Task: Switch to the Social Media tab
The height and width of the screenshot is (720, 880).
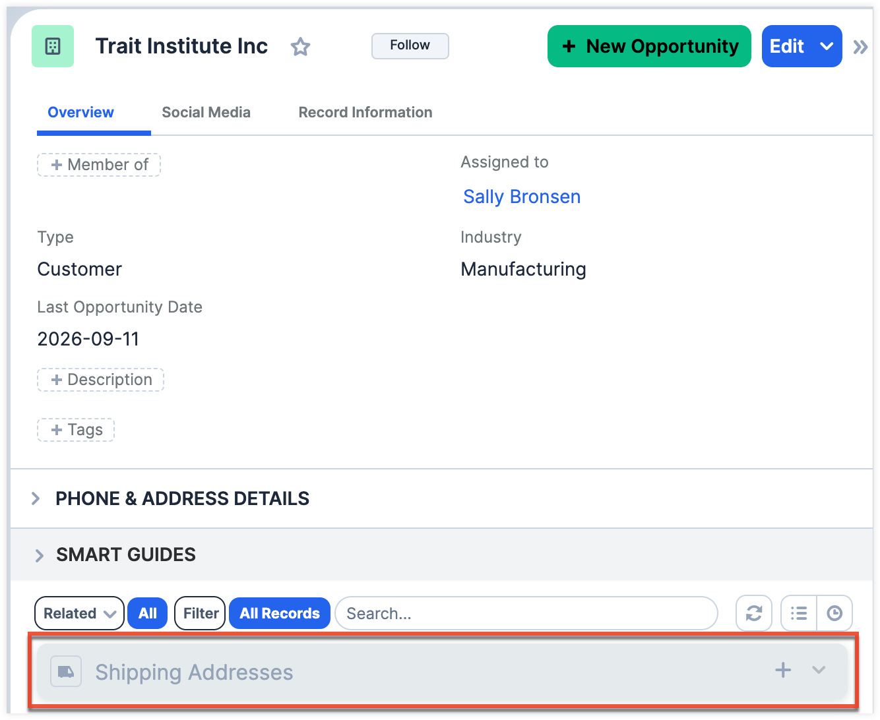Action: tap(206, 113)
